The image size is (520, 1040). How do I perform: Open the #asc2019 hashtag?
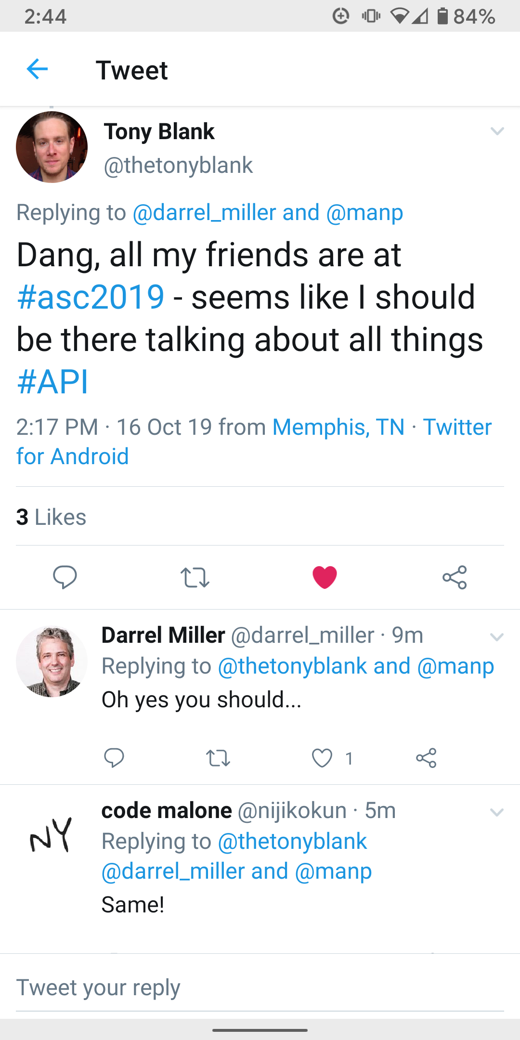[91, 297]
